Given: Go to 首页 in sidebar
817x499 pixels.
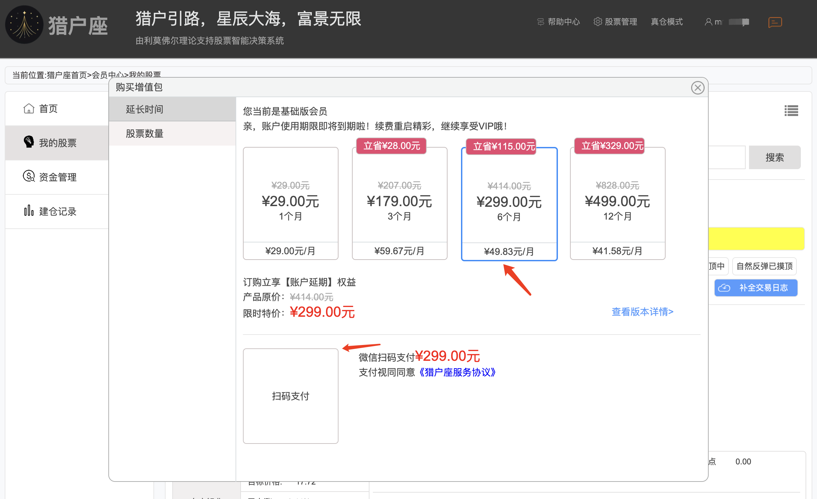Looking at the screenshot, I should click(57, 109).
